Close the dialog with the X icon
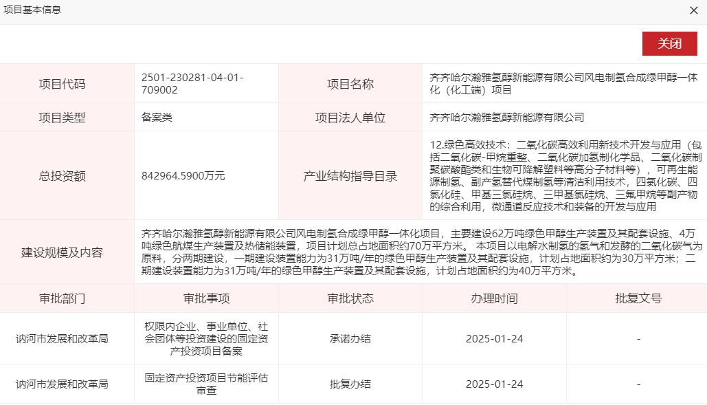Screen dimensions: 707x405 (694, 10)
